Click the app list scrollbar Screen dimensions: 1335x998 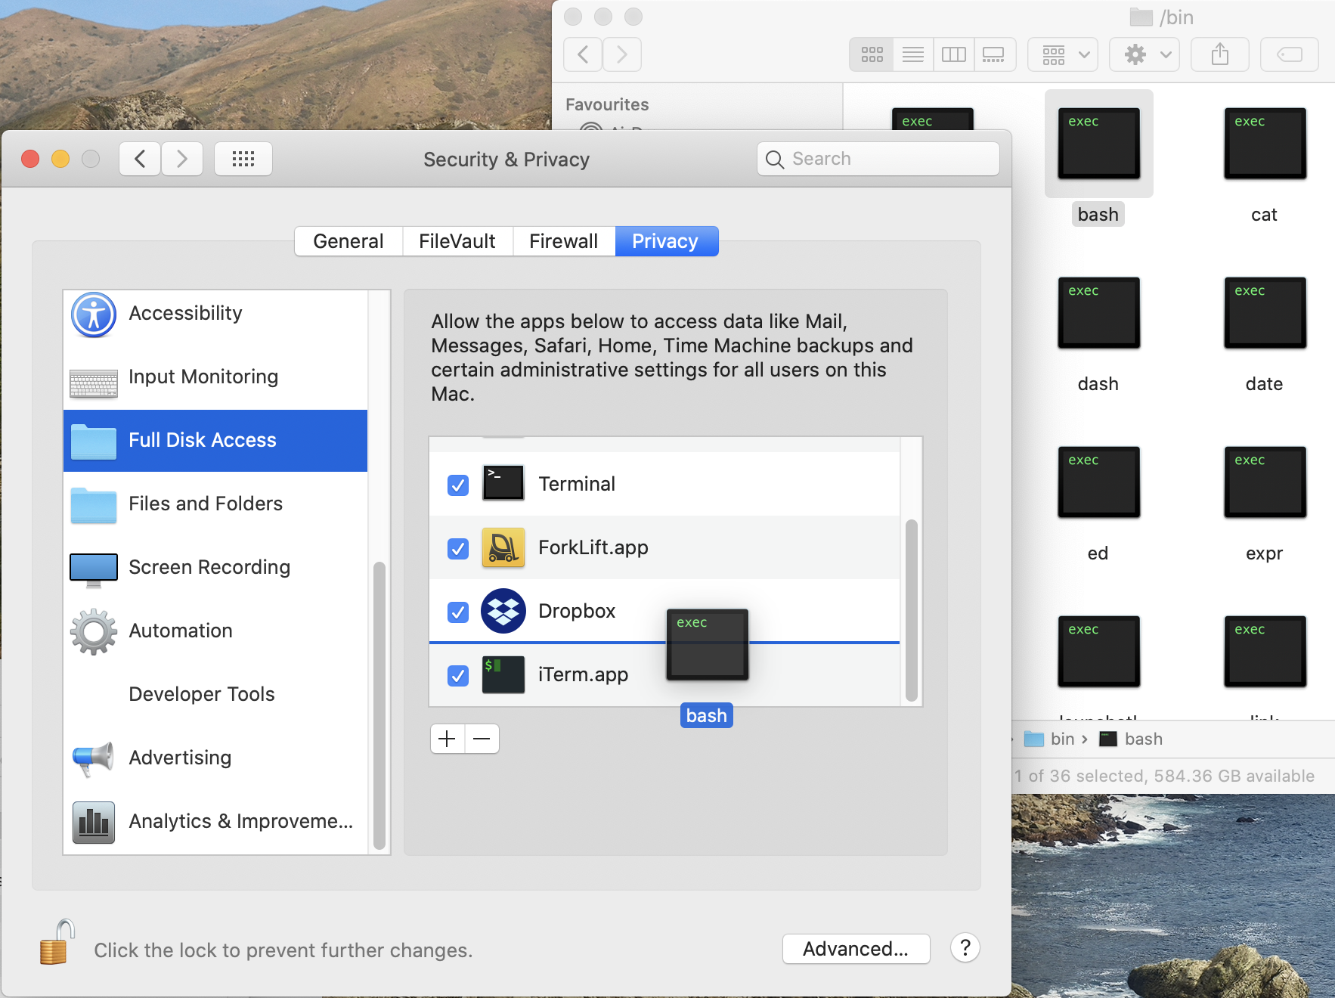coord(912,610)
